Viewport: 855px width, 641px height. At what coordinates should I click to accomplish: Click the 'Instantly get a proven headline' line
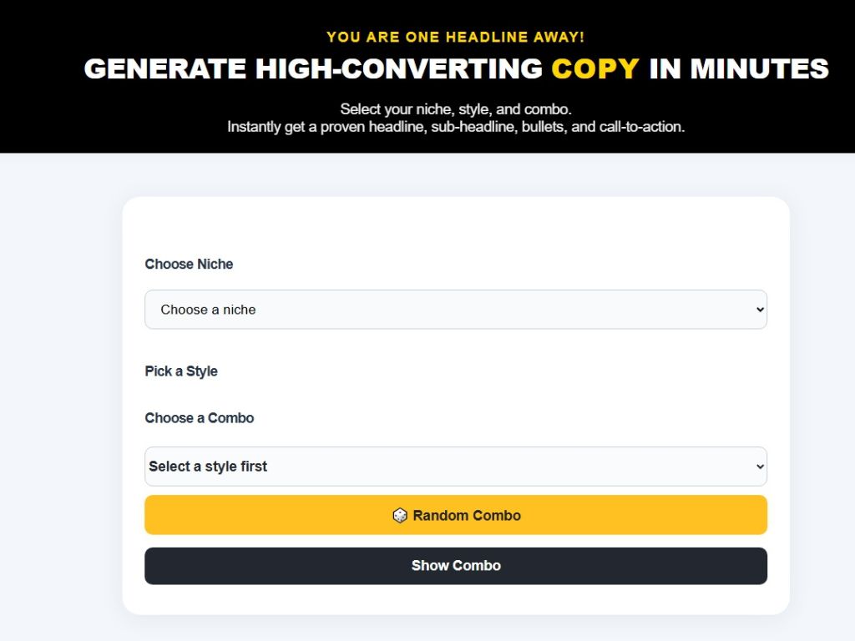pos(456,127)
